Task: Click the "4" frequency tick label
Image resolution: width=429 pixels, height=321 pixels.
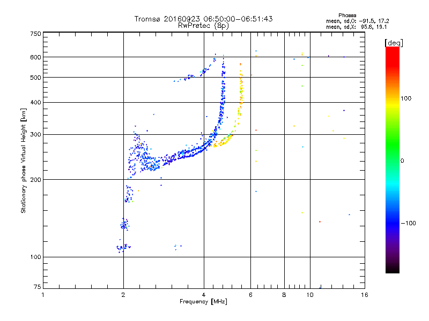Action: [x=204, y=295]
